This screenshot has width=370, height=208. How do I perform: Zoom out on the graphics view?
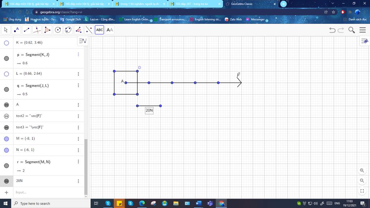pos(362,181)
